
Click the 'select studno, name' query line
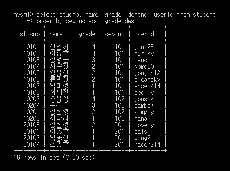click(126, 15)
